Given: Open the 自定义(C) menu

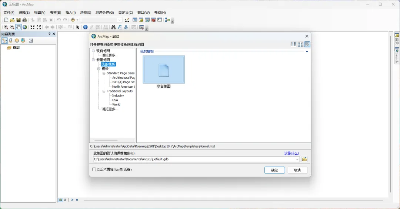Looking at the screenshot, I should 126,13.
